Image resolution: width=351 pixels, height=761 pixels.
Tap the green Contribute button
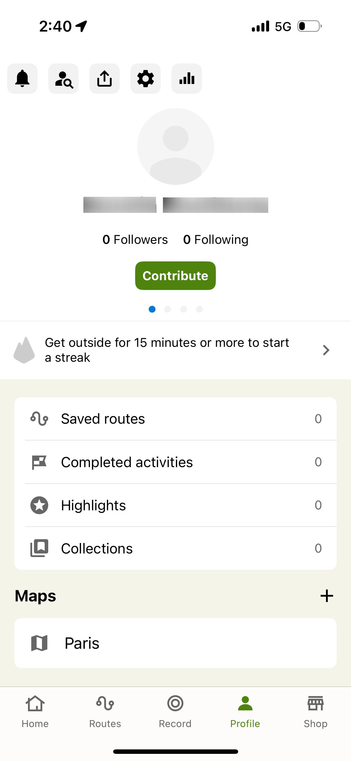(x=175, y=276)
